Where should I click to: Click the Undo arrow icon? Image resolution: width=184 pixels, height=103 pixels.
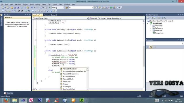[32, 8]
